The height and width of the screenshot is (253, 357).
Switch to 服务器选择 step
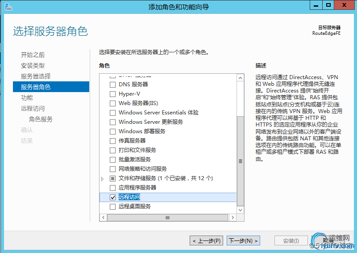tap(36, 76)
